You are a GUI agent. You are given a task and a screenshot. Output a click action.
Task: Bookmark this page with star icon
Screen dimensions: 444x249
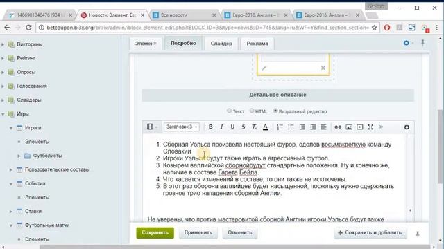pyautogui.click(x=374, y=28)
